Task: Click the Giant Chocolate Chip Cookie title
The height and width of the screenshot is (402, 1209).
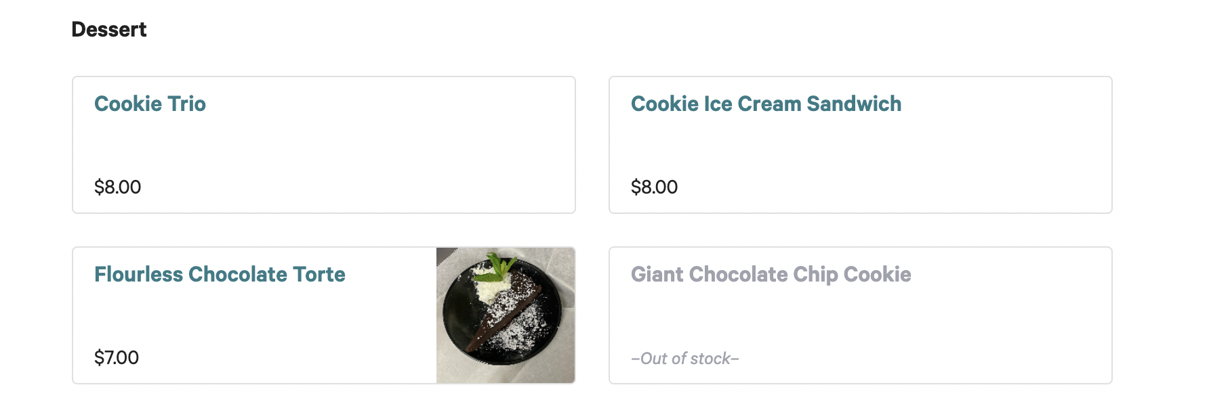Action: (x=771, y=274)
